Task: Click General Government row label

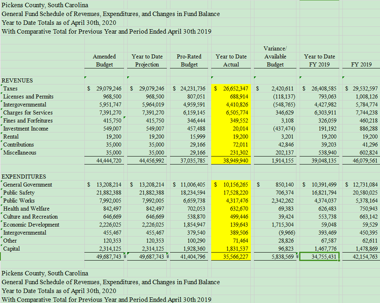Action: (28, 185)
